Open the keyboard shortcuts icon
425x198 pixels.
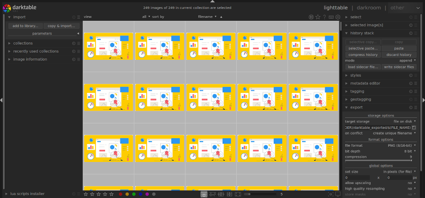331,17
